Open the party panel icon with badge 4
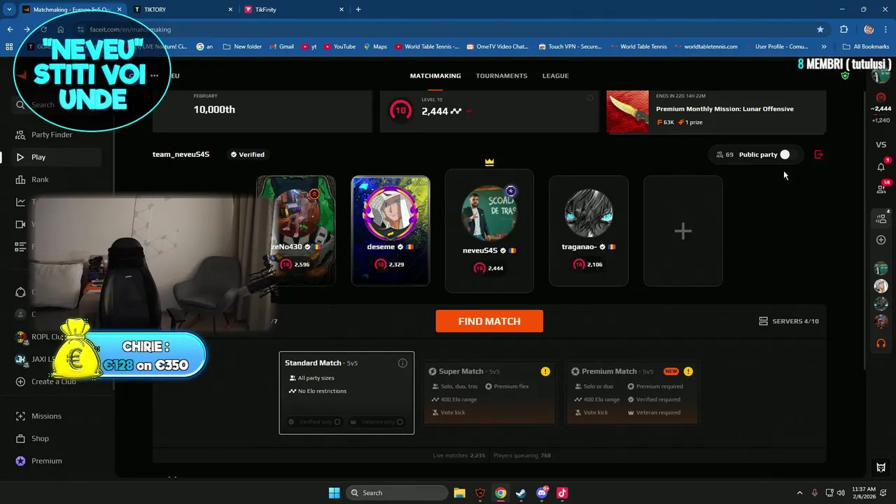The image size is (896, 504). 881,218
